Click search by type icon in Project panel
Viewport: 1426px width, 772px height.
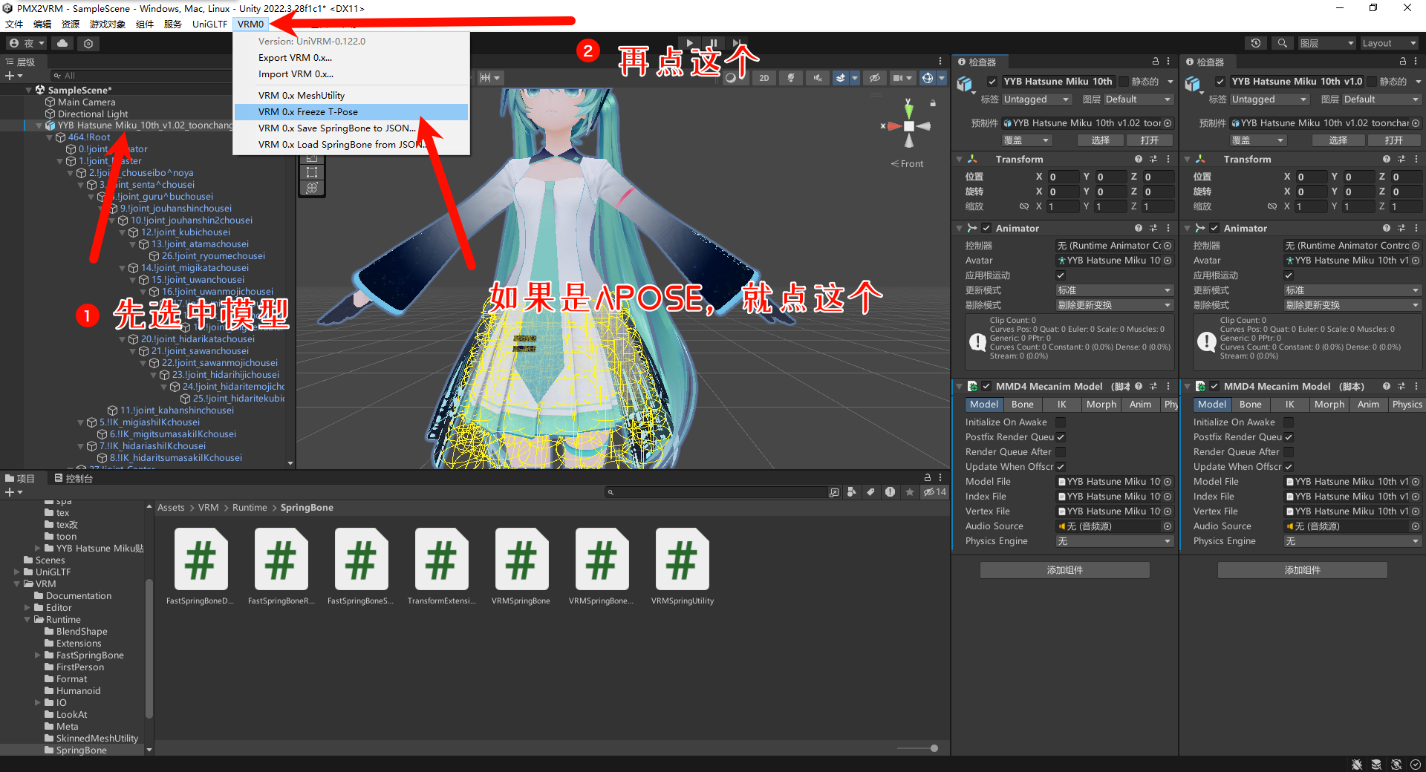pos(852,492)
